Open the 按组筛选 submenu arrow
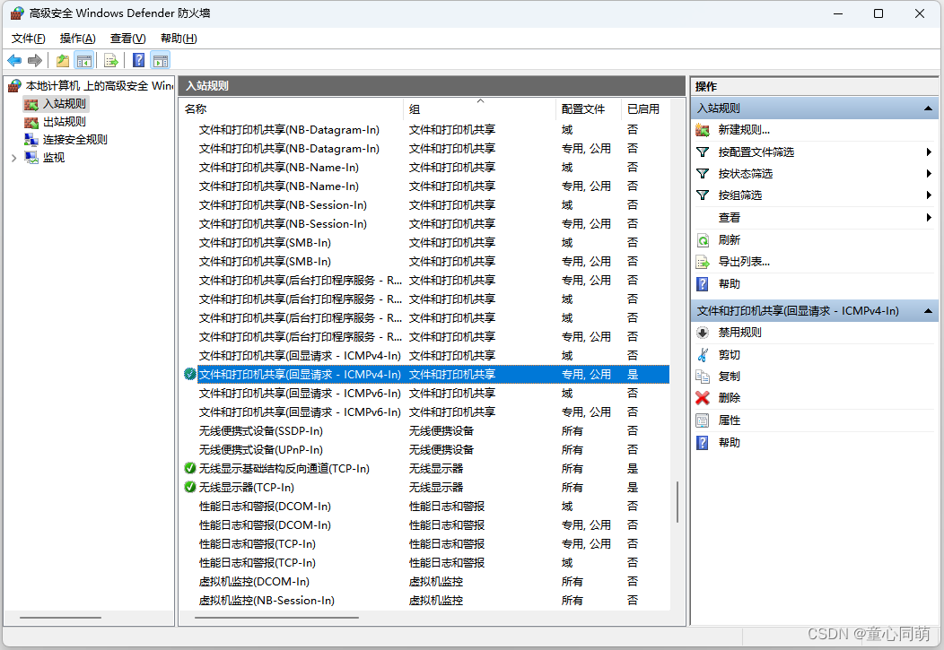 [929, 195]
